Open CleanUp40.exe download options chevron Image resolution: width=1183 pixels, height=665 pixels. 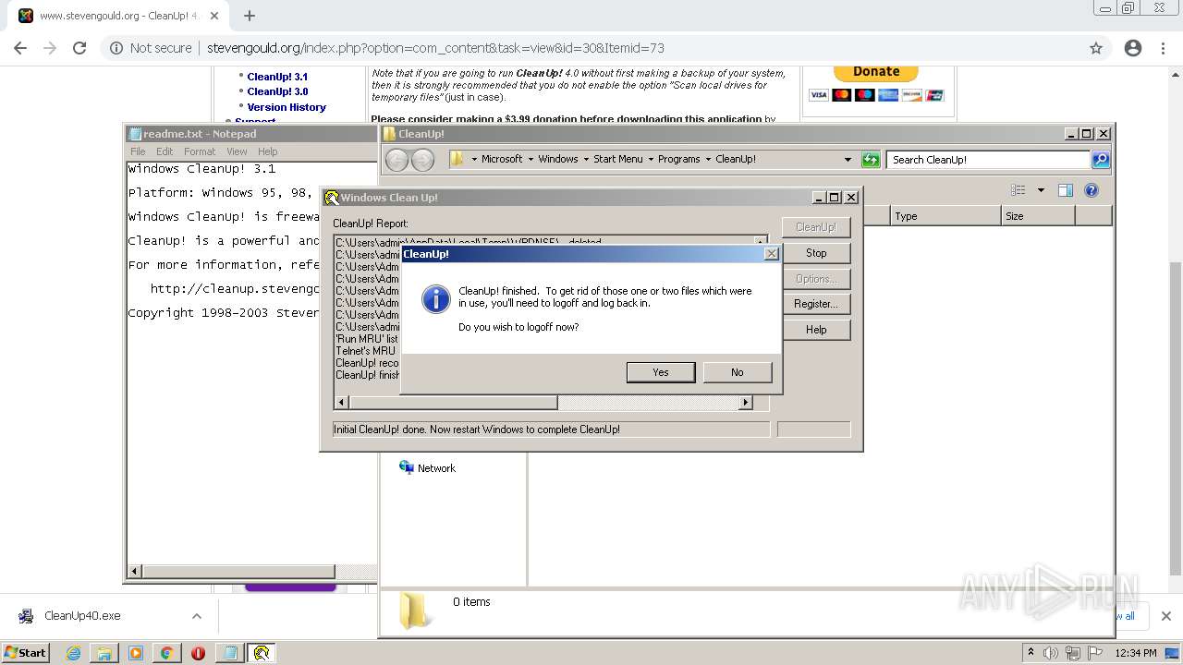(197, 616)
